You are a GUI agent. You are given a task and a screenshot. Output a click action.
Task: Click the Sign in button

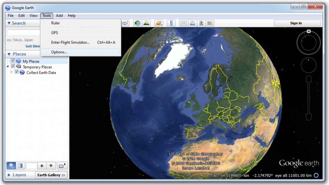(x=297, y=23)
